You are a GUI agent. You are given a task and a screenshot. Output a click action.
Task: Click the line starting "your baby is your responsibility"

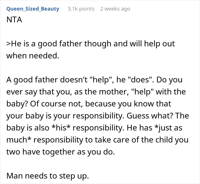(x=98, y=116)
